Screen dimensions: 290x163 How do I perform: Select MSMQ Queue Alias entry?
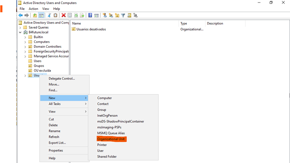point(124,133)
